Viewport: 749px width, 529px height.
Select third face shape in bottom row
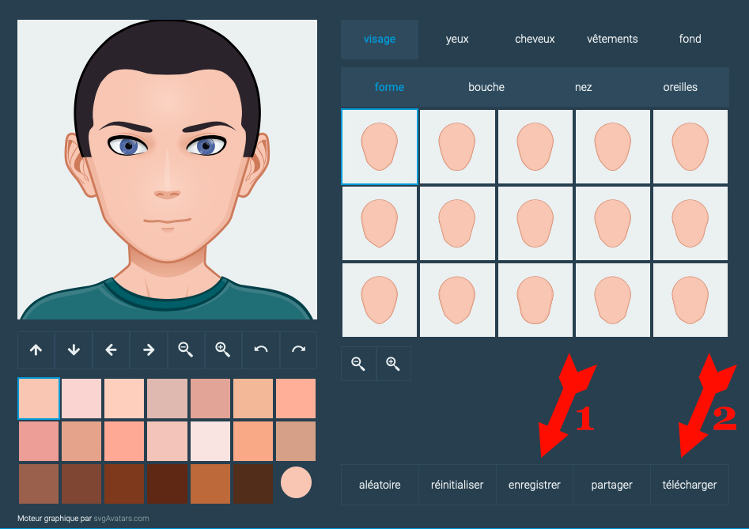(x=535, y=300)
